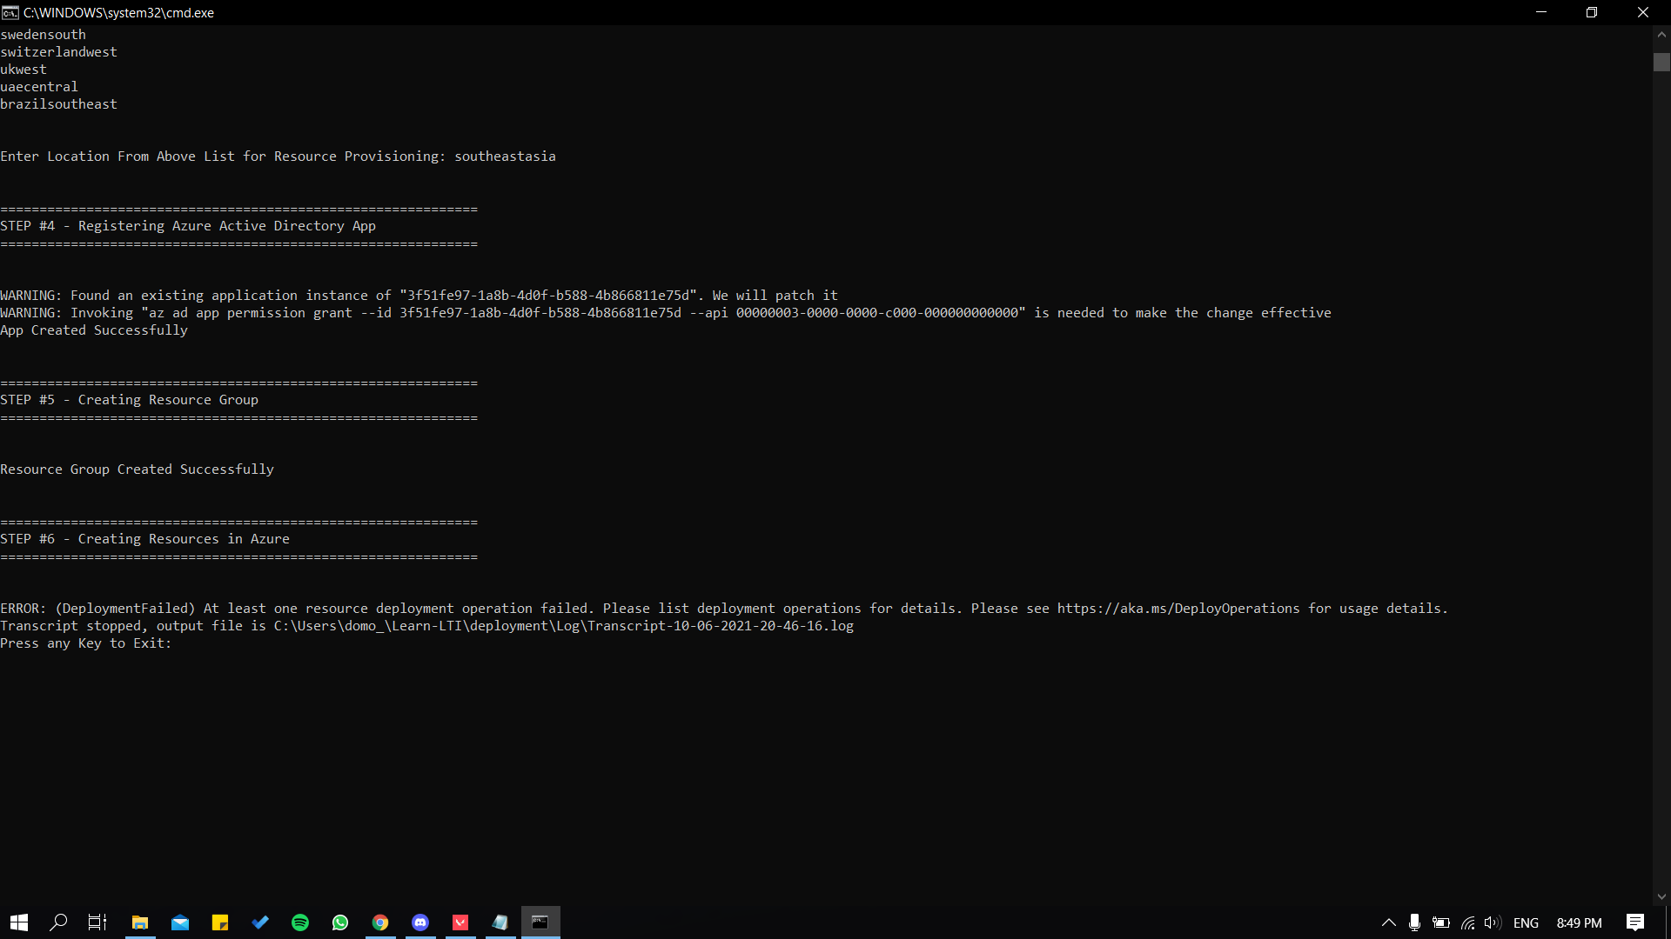Open the cmd.exe title bar system menu
This screenshot has height=939, width=1671.
click(x=10, y=12)
